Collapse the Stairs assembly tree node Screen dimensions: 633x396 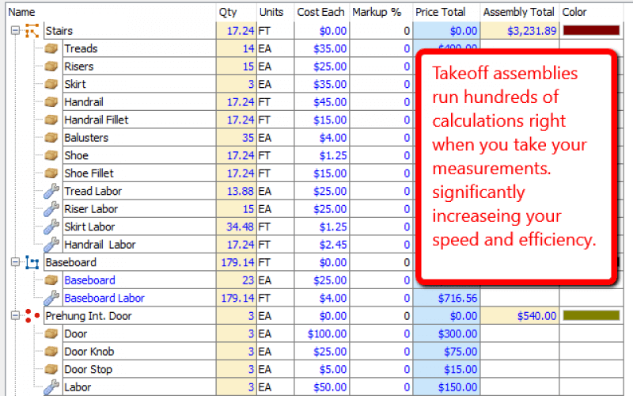(15, 31)
